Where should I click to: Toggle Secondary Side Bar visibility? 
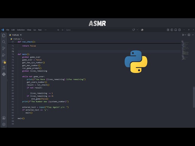pyautogui.click(x=179, y=30)
